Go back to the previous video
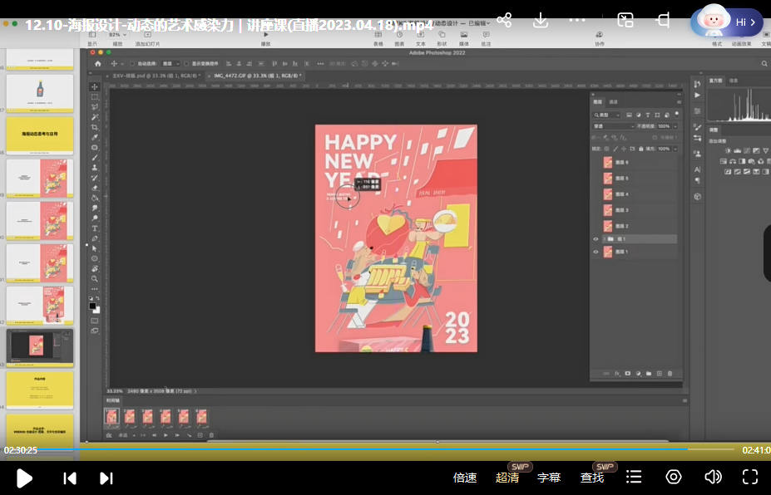This screenshot has width=771, height=495. pyautogui.click(x=70, y=478)
